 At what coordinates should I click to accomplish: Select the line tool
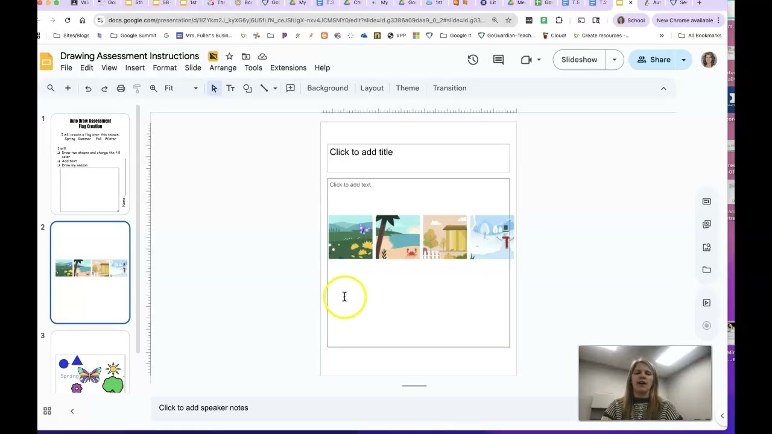coord(264,88)
